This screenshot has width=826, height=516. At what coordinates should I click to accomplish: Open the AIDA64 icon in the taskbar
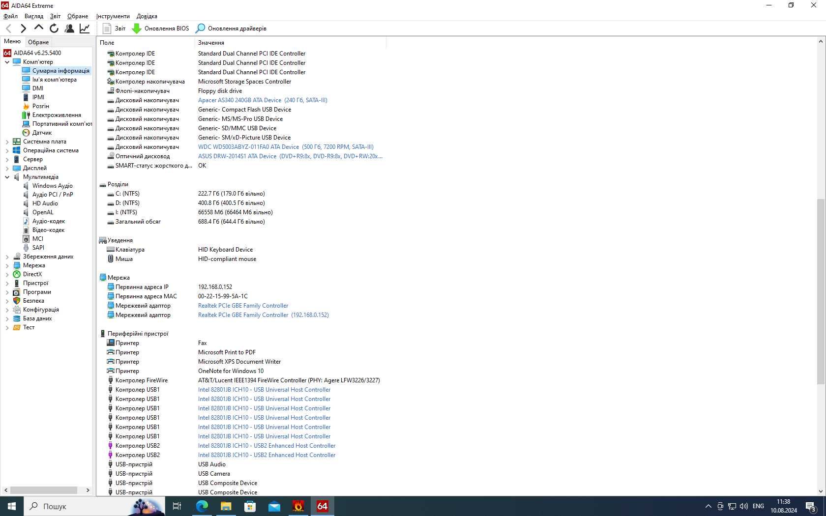click(323, 506)
